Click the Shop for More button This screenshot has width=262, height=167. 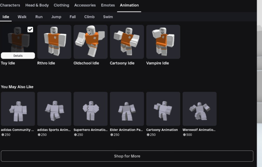[127, 156]
